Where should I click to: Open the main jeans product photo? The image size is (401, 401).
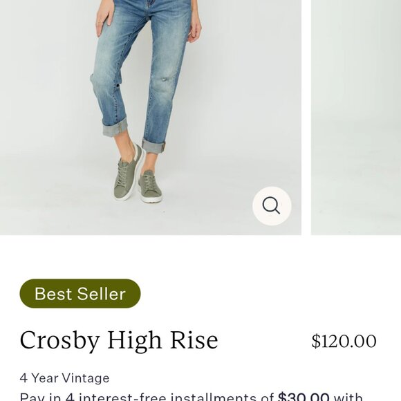click(151, 118)
